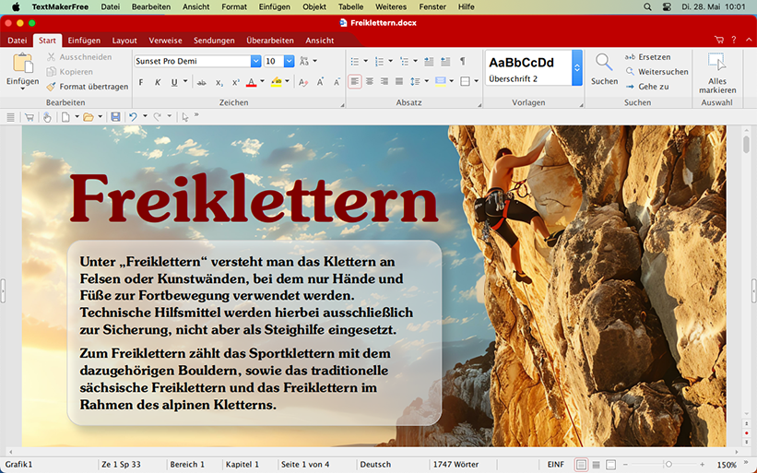Toggle italic (K) formatting
Screen dimensions: 757x473
(157, 82)
